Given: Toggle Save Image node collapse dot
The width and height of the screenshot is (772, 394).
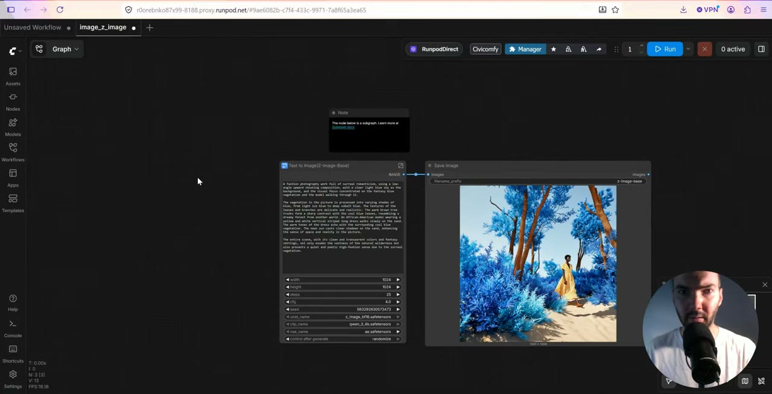Looking at the screenshot, I should click(429, 166).
